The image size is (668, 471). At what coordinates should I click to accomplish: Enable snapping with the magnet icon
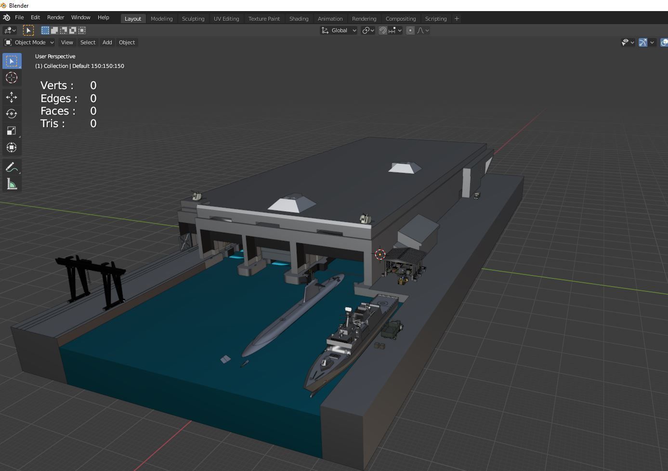[383, 30]
